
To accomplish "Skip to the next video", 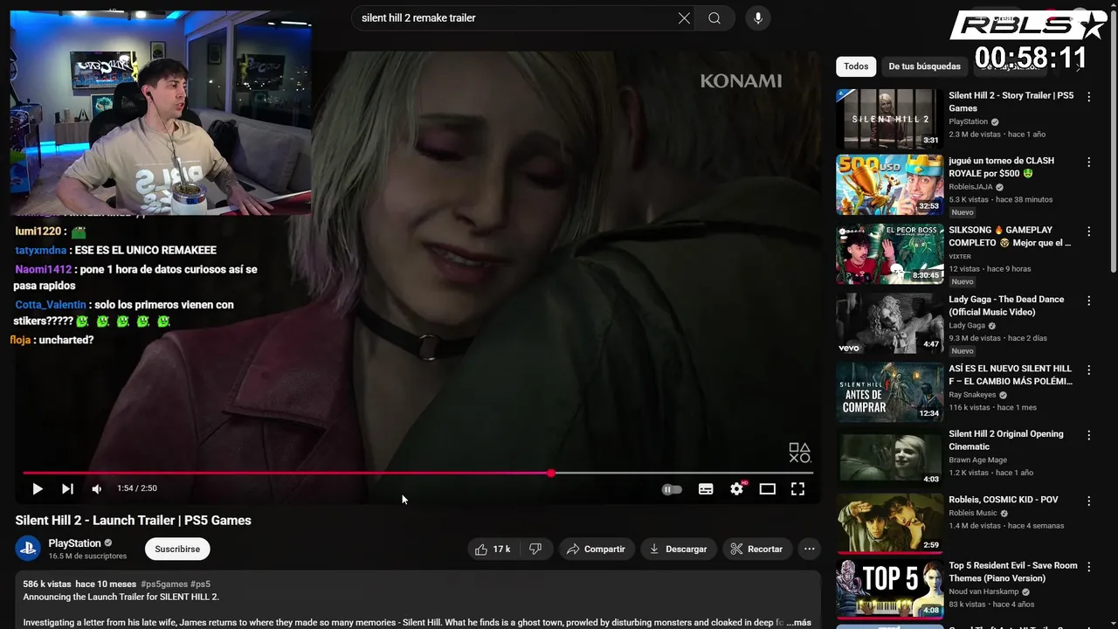I will pyautogui.click(x=67, y=489).
